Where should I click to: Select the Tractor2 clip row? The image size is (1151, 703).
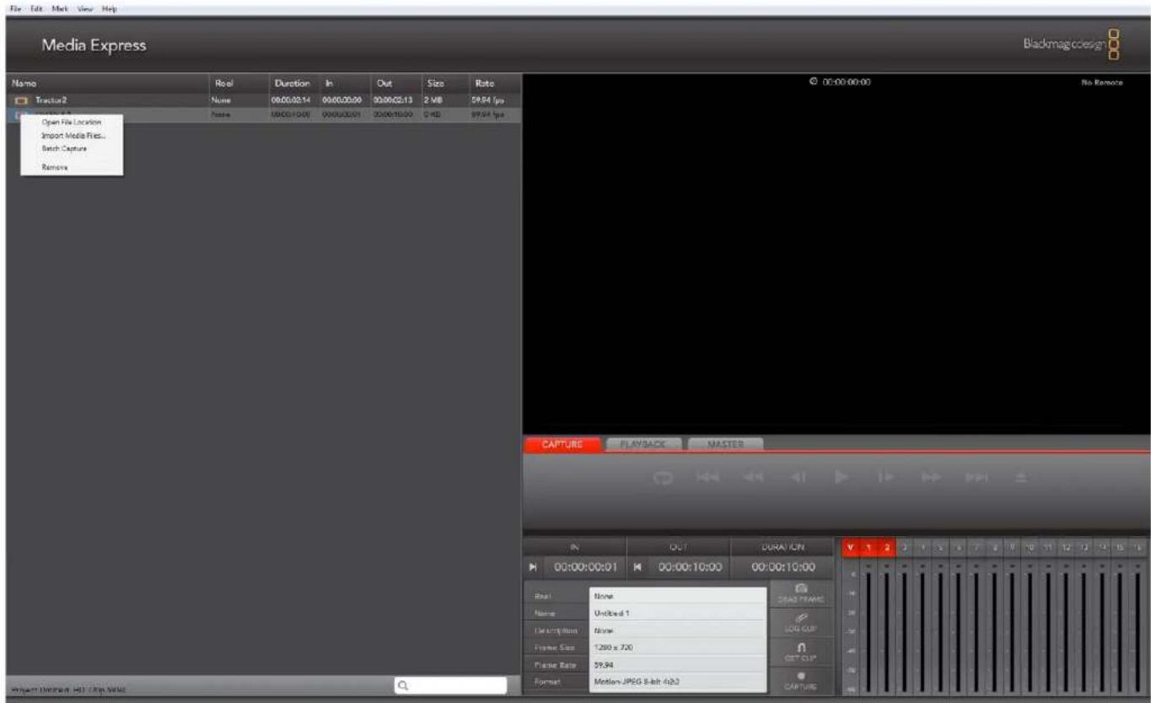[263, 99]
